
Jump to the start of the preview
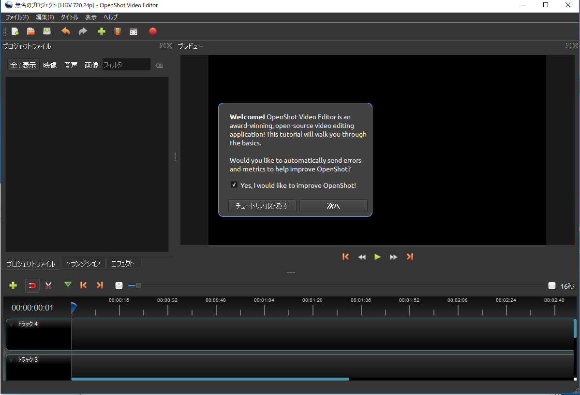click(x=345, y=256)
